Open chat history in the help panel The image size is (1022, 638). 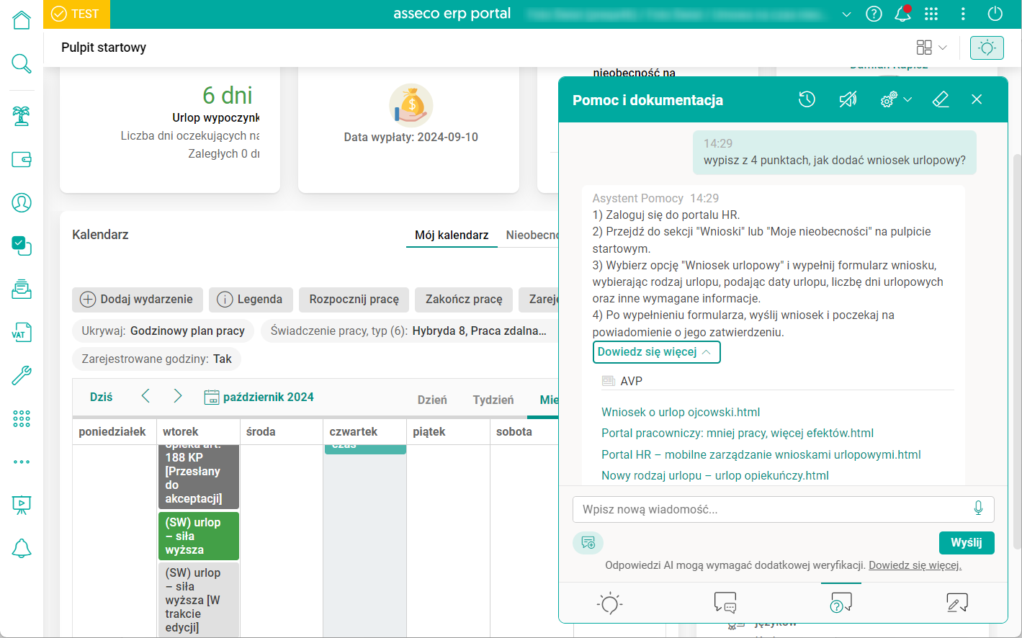[807, 99]
